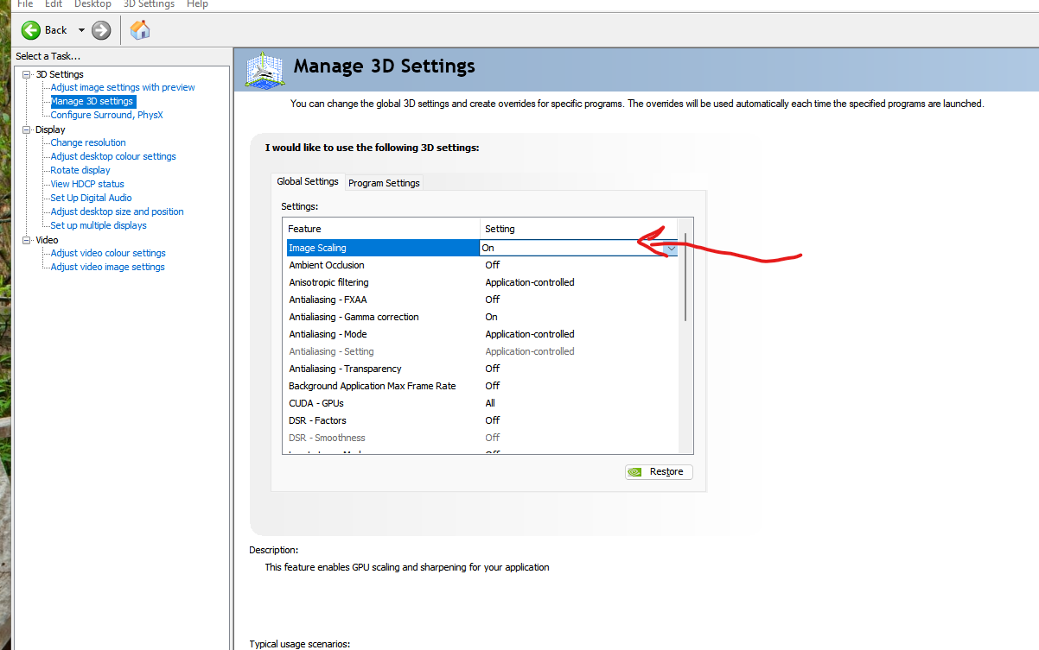Click the CUDA - GPUs value All
The width and height of the screenshot is (1039, 650).
tap(490, 403)
